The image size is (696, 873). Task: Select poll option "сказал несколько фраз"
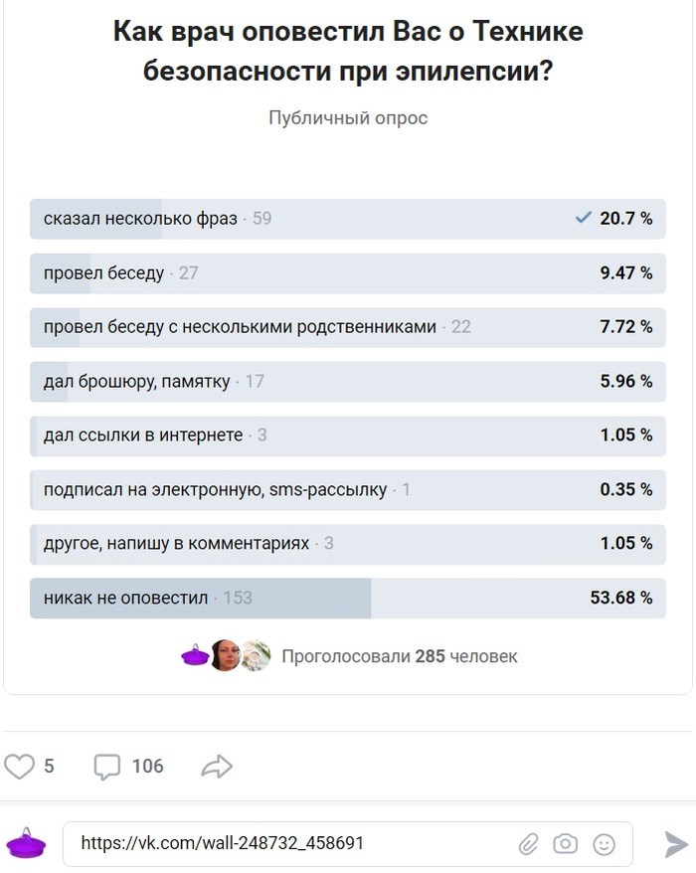click(x=347, y=219)
